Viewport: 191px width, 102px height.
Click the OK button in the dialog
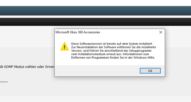coord(150,71)
